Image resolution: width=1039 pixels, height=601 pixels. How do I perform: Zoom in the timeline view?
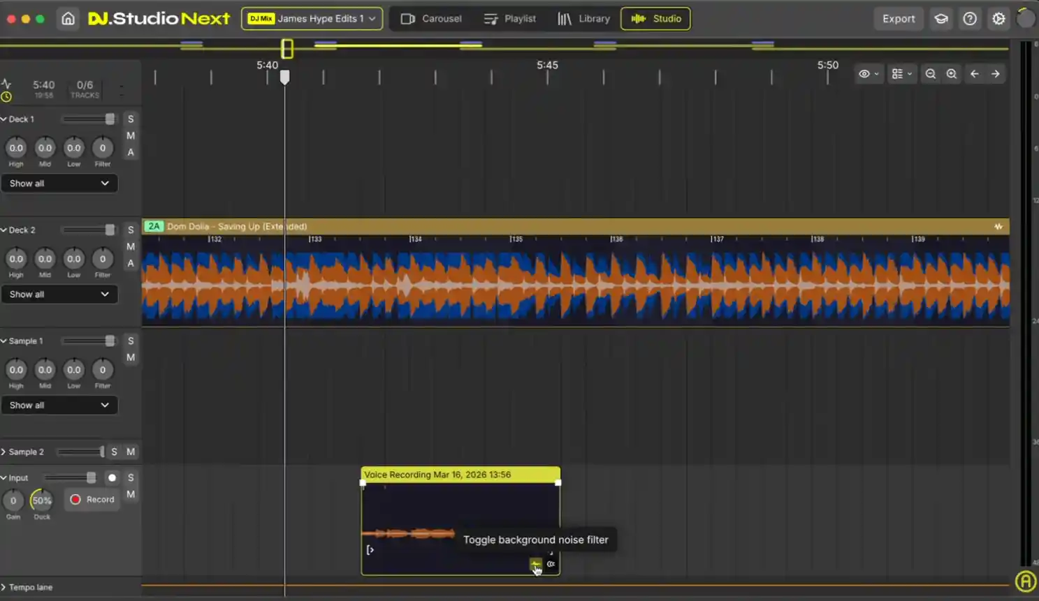tap(951, 74)
